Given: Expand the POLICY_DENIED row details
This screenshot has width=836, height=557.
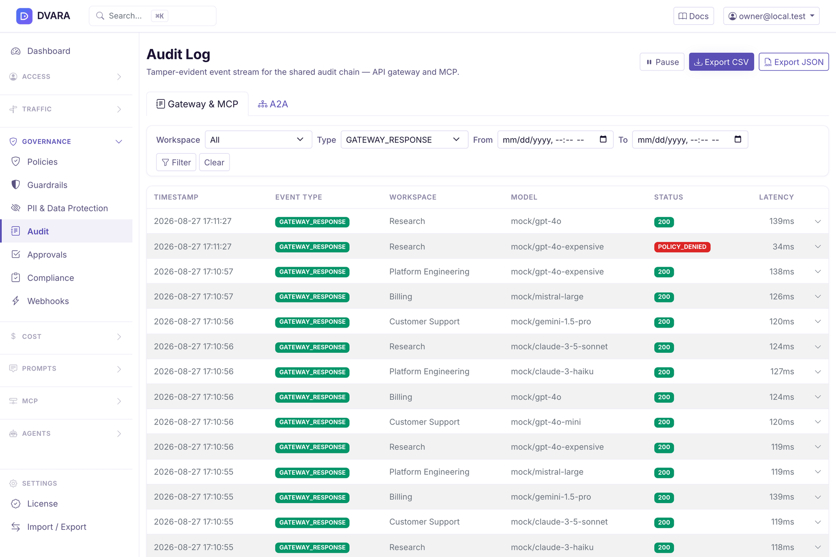Looking at the screenshot, I should pyautogui.click(x=818, y=247).
